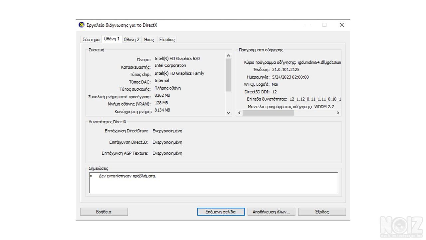Click the Επόμενη σελίδα button
The image size is (426, 240).
[221, 212]
